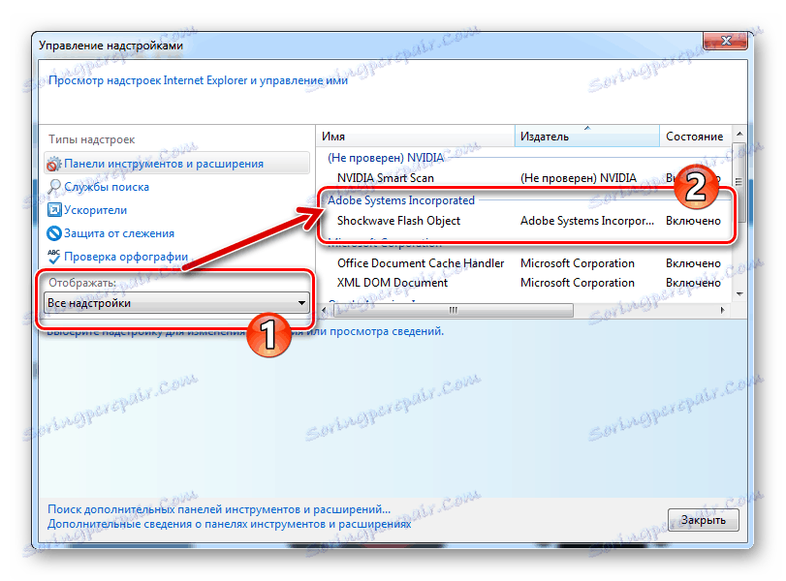Click Включено state of Office Document Cache Handler

693,263
